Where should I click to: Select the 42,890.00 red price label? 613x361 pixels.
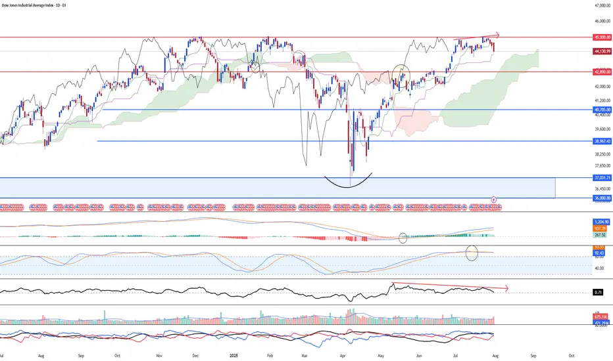[x=602, y=72]
